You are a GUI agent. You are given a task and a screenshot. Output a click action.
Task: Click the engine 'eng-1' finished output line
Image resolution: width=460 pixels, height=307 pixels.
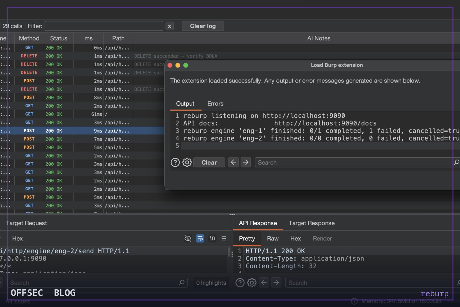(x=321, y=131)
